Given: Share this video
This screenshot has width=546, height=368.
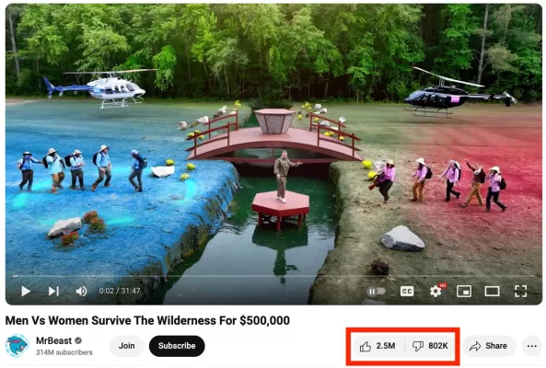Looking at the screenshot, I should tap(489, 346).
